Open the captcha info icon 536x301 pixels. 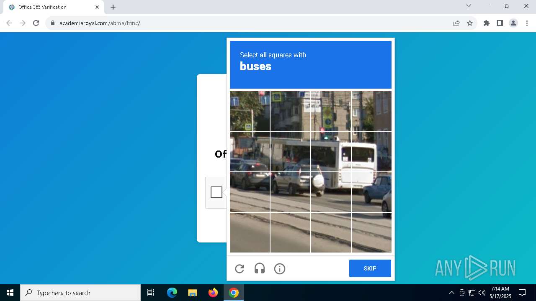280,268
